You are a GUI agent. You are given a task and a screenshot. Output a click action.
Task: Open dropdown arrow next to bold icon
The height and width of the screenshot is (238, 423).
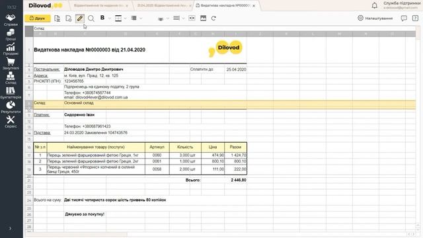(x=110, y=19)
